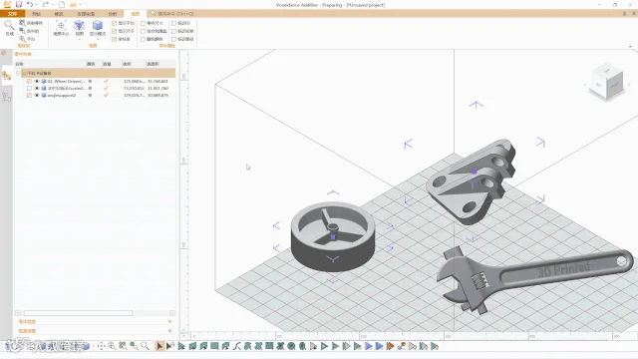
Task: Open the new document icon in title bar
Action: 62,4
